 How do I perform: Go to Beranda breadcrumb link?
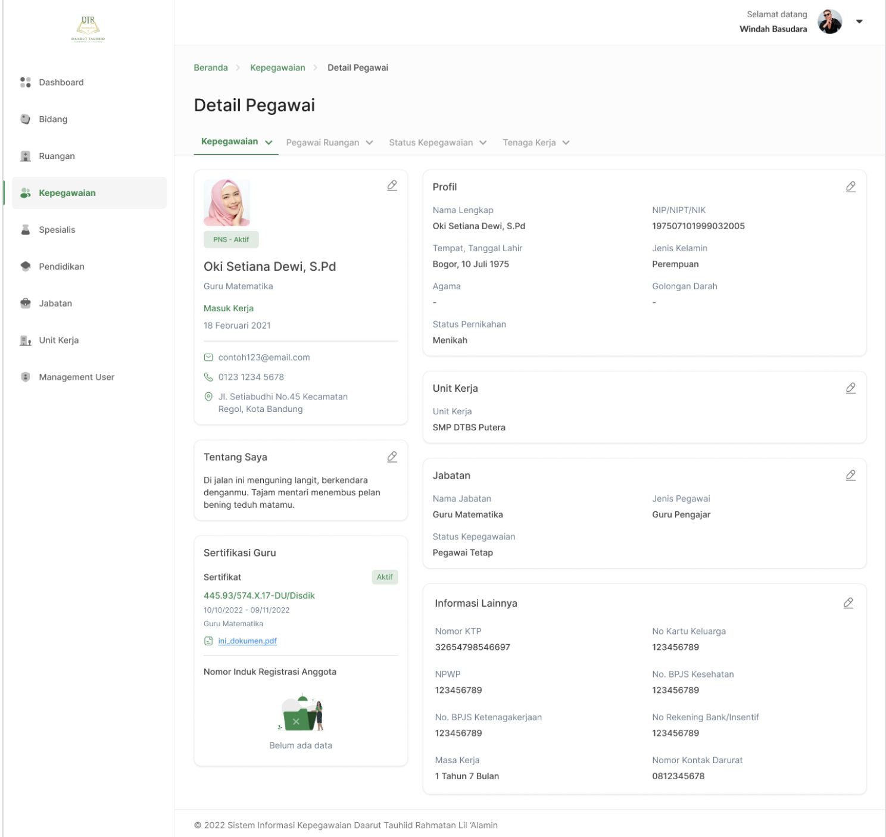211,68
